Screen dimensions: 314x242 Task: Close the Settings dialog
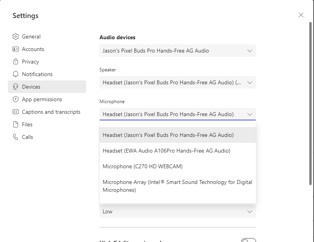(x=301, y=15)
